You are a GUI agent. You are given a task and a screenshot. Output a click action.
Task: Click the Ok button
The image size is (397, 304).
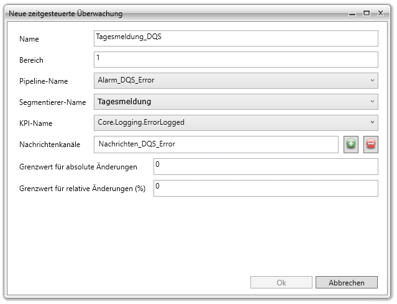coord(281,282)
